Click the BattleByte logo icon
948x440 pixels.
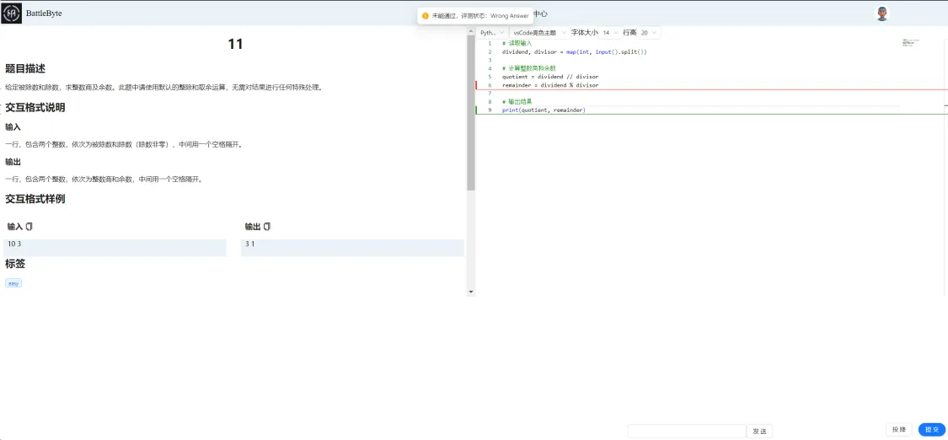[x=12, y=13]
